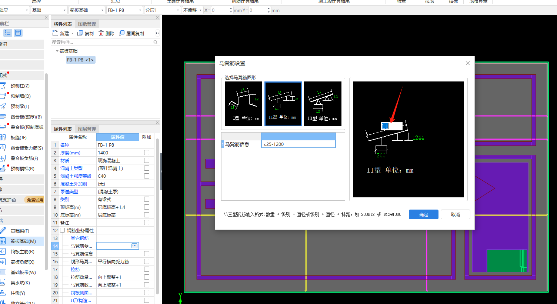
Task: Choose the I型 马凳筋 shape thumbnail
Action: (x=243, y=104)
